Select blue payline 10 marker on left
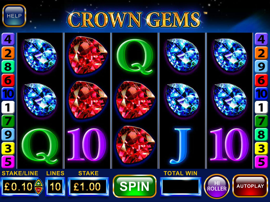The image size is (270, 202). pos(8,94)
